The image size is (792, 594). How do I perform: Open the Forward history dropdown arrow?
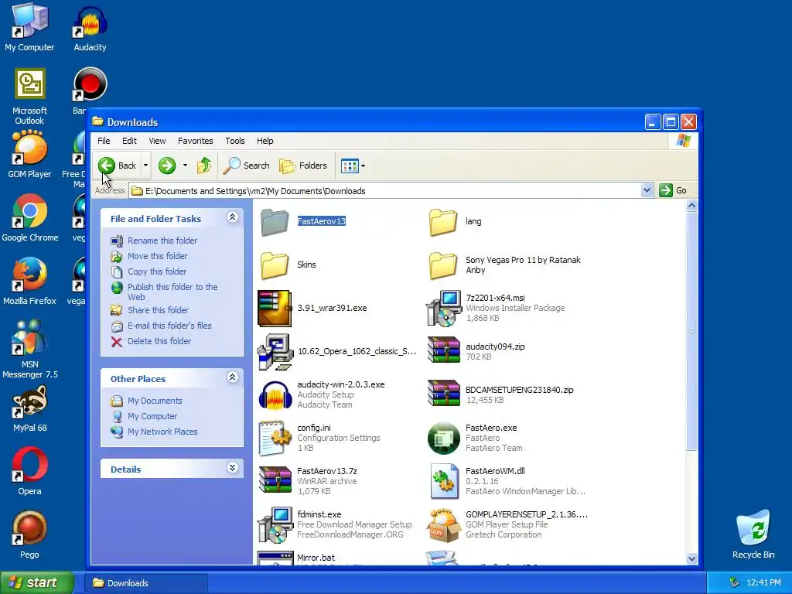pos(185,166)
